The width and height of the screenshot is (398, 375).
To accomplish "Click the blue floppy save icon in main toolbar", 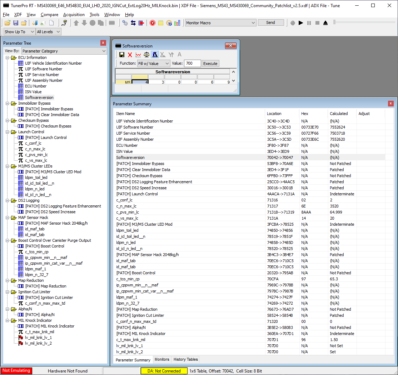I will (x=16, y=23).
